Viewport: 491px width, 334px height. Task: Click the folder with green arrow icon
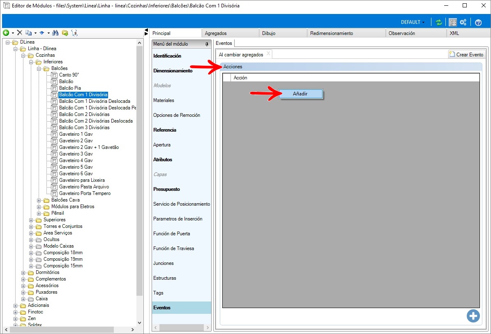click(65, 32)
